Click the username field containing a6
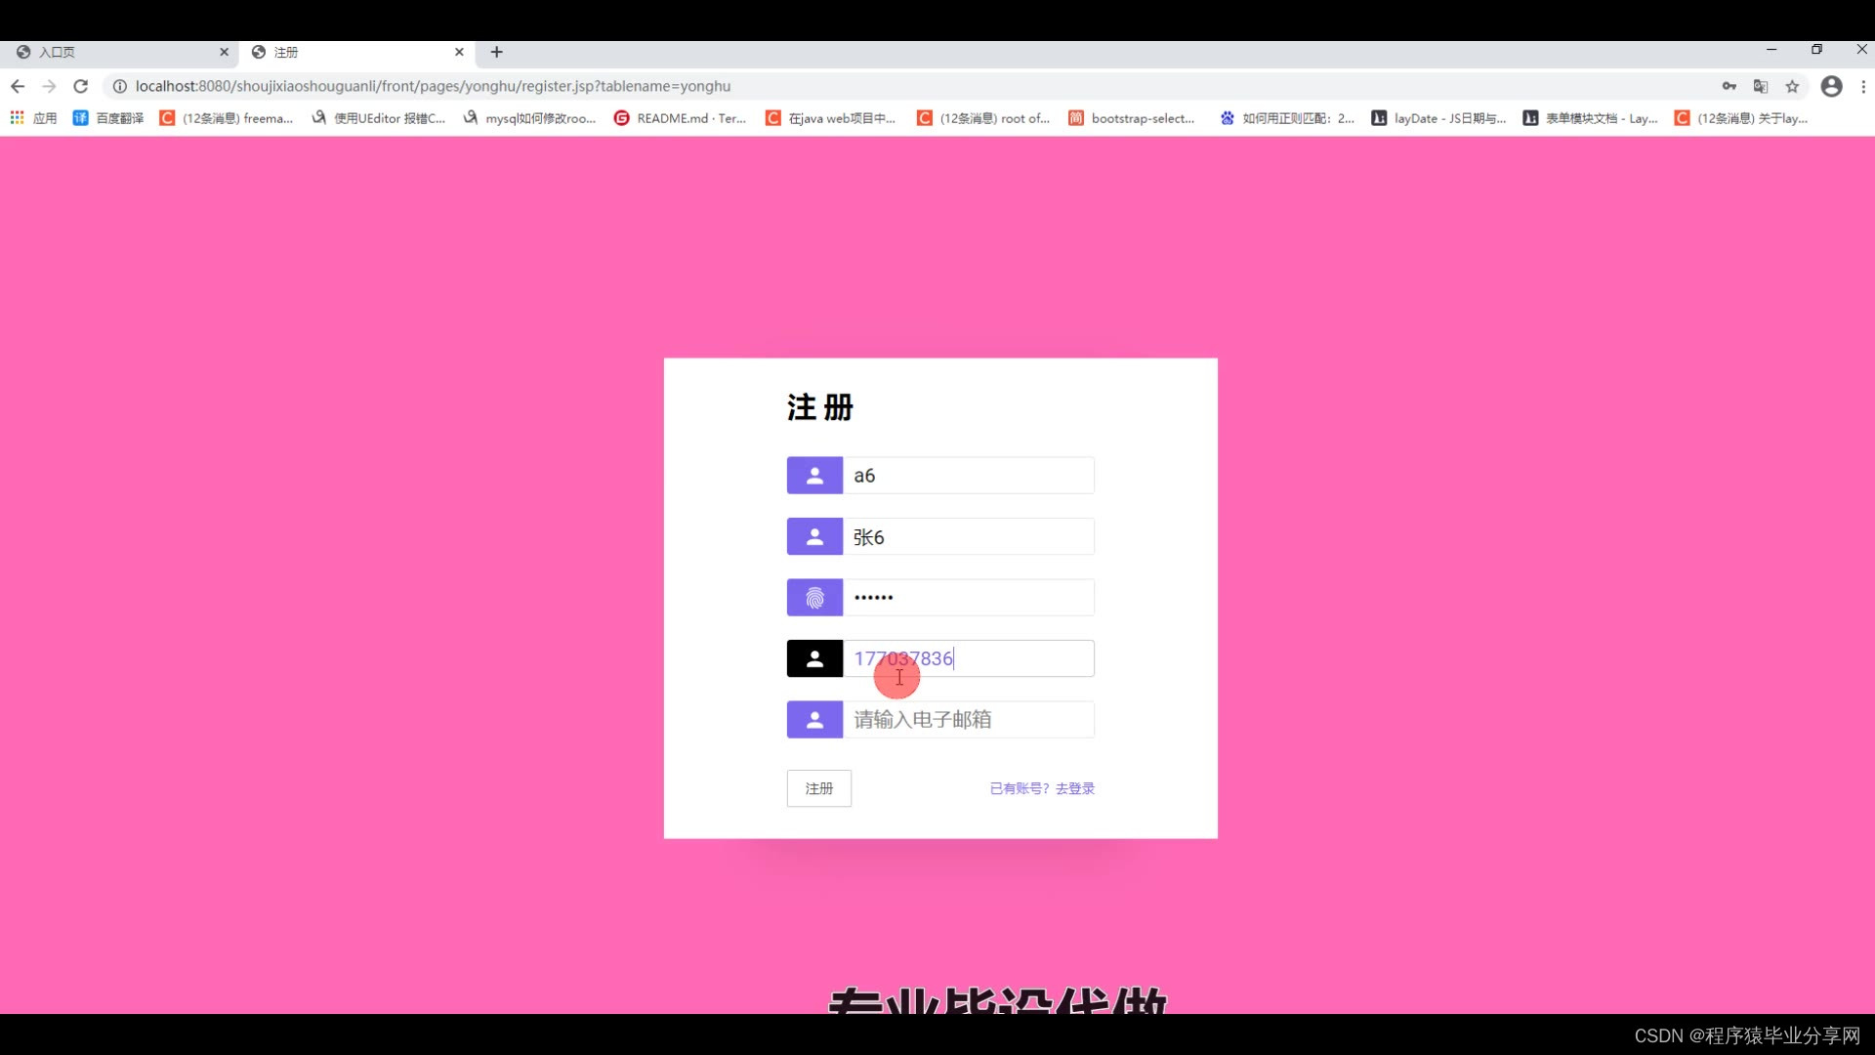This screenshot has height=1055, width=1875. click(967, 476)
